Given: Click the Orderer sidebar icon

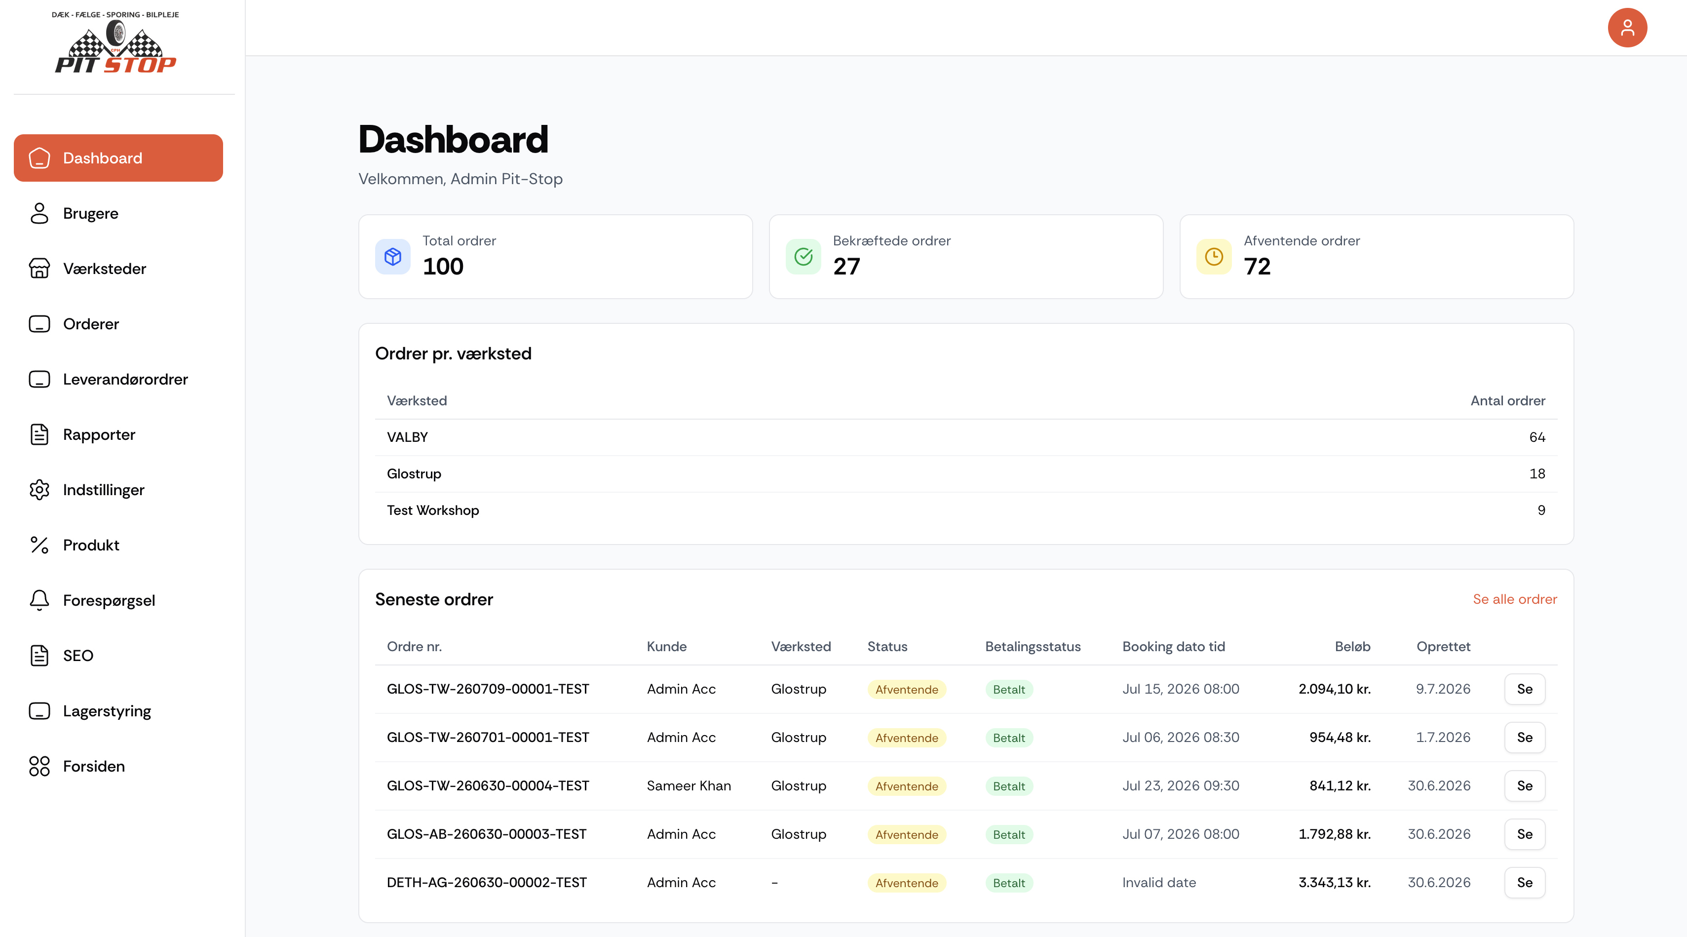Looking at the screenshot, I should [x=39, y=324].
